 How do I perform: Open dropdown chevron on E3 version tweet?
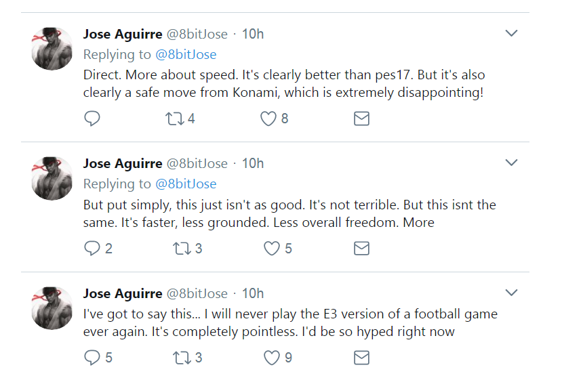pos(511,293)
